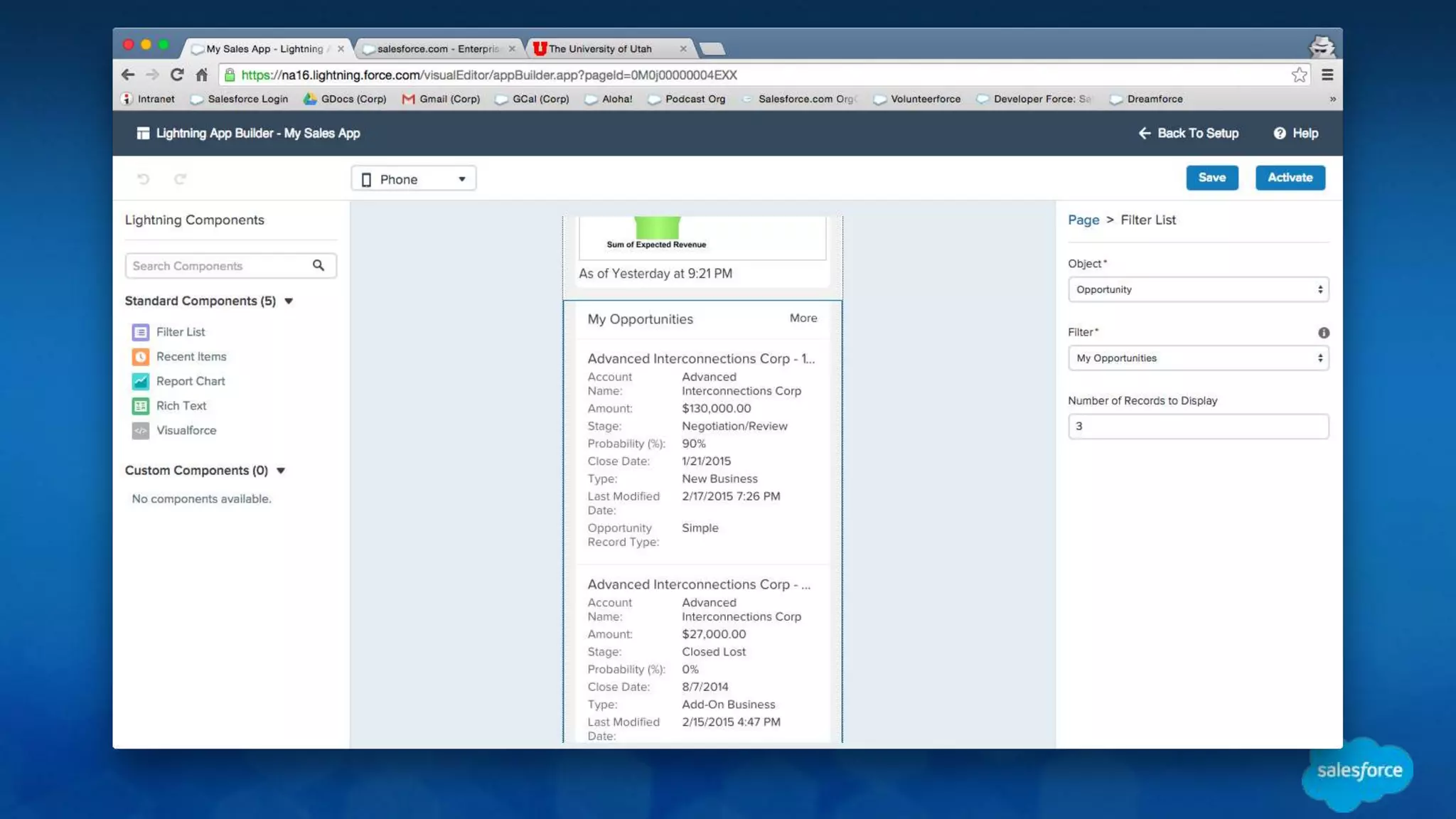Click the Filter field info icon
Screen dimensions: 1456x819
pos(1323,333)
